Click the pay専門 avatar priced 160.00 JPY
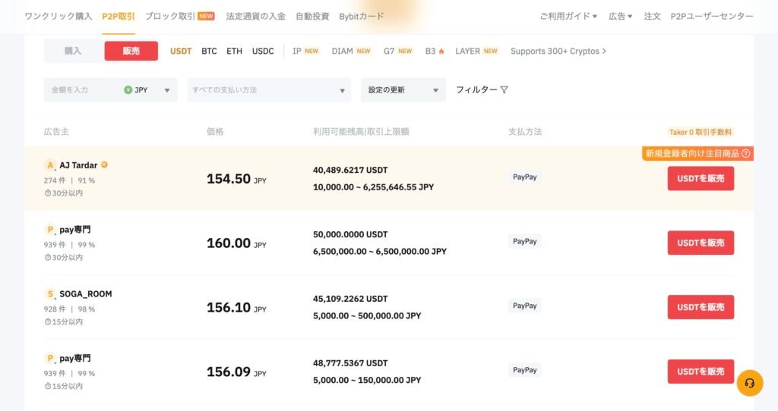 point(49,230)
